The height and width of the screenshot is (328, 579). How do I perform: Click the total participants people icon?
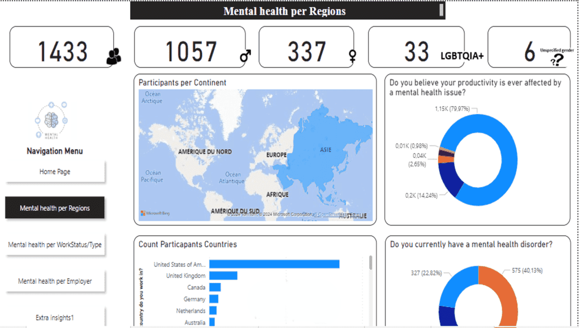(114, 56)
